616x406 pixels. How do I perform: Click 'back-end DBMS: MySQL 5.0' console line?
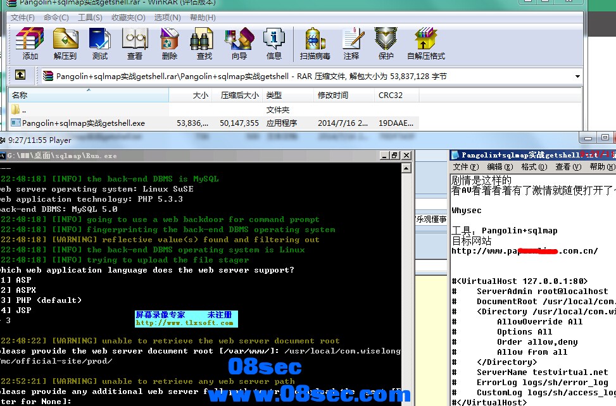(58, 209)
